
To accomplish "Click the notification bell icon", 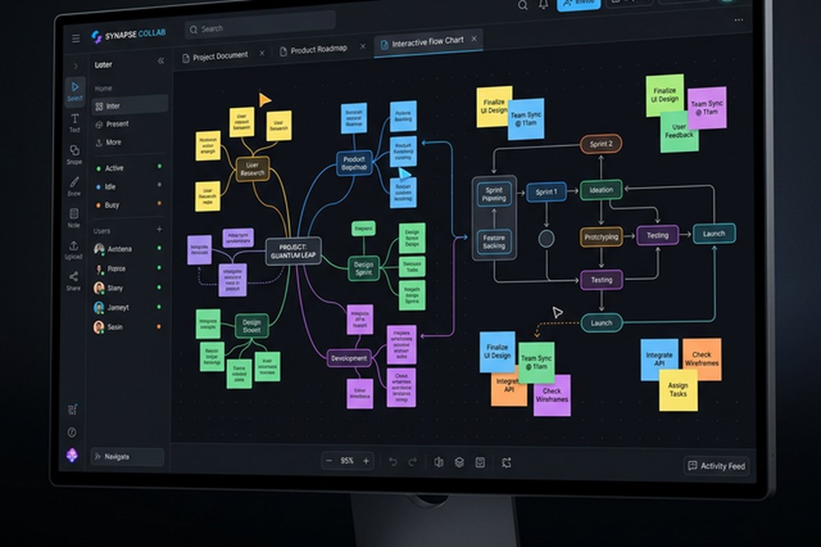I will pyautogui.click(x=543, y=5).
